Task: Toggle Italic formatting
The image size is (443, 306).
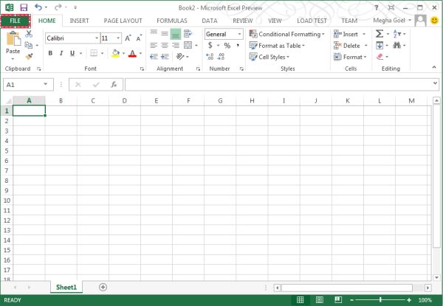Action: (61, 53)
